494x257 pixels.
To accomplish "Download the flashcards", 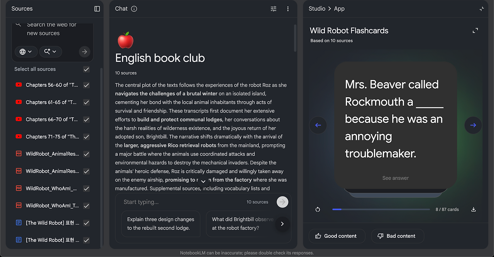I will [x=474, y=210].
